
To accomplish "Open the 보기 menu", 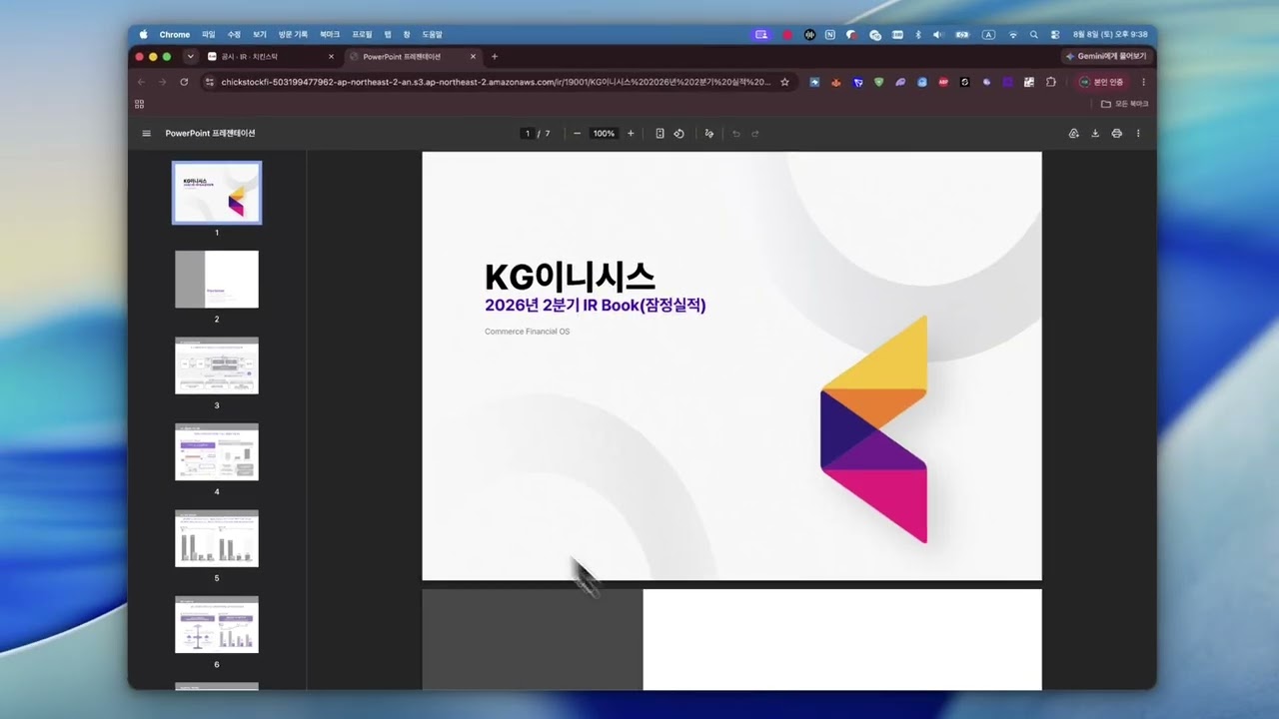I will pyautogui.click(x=260, y=34).
